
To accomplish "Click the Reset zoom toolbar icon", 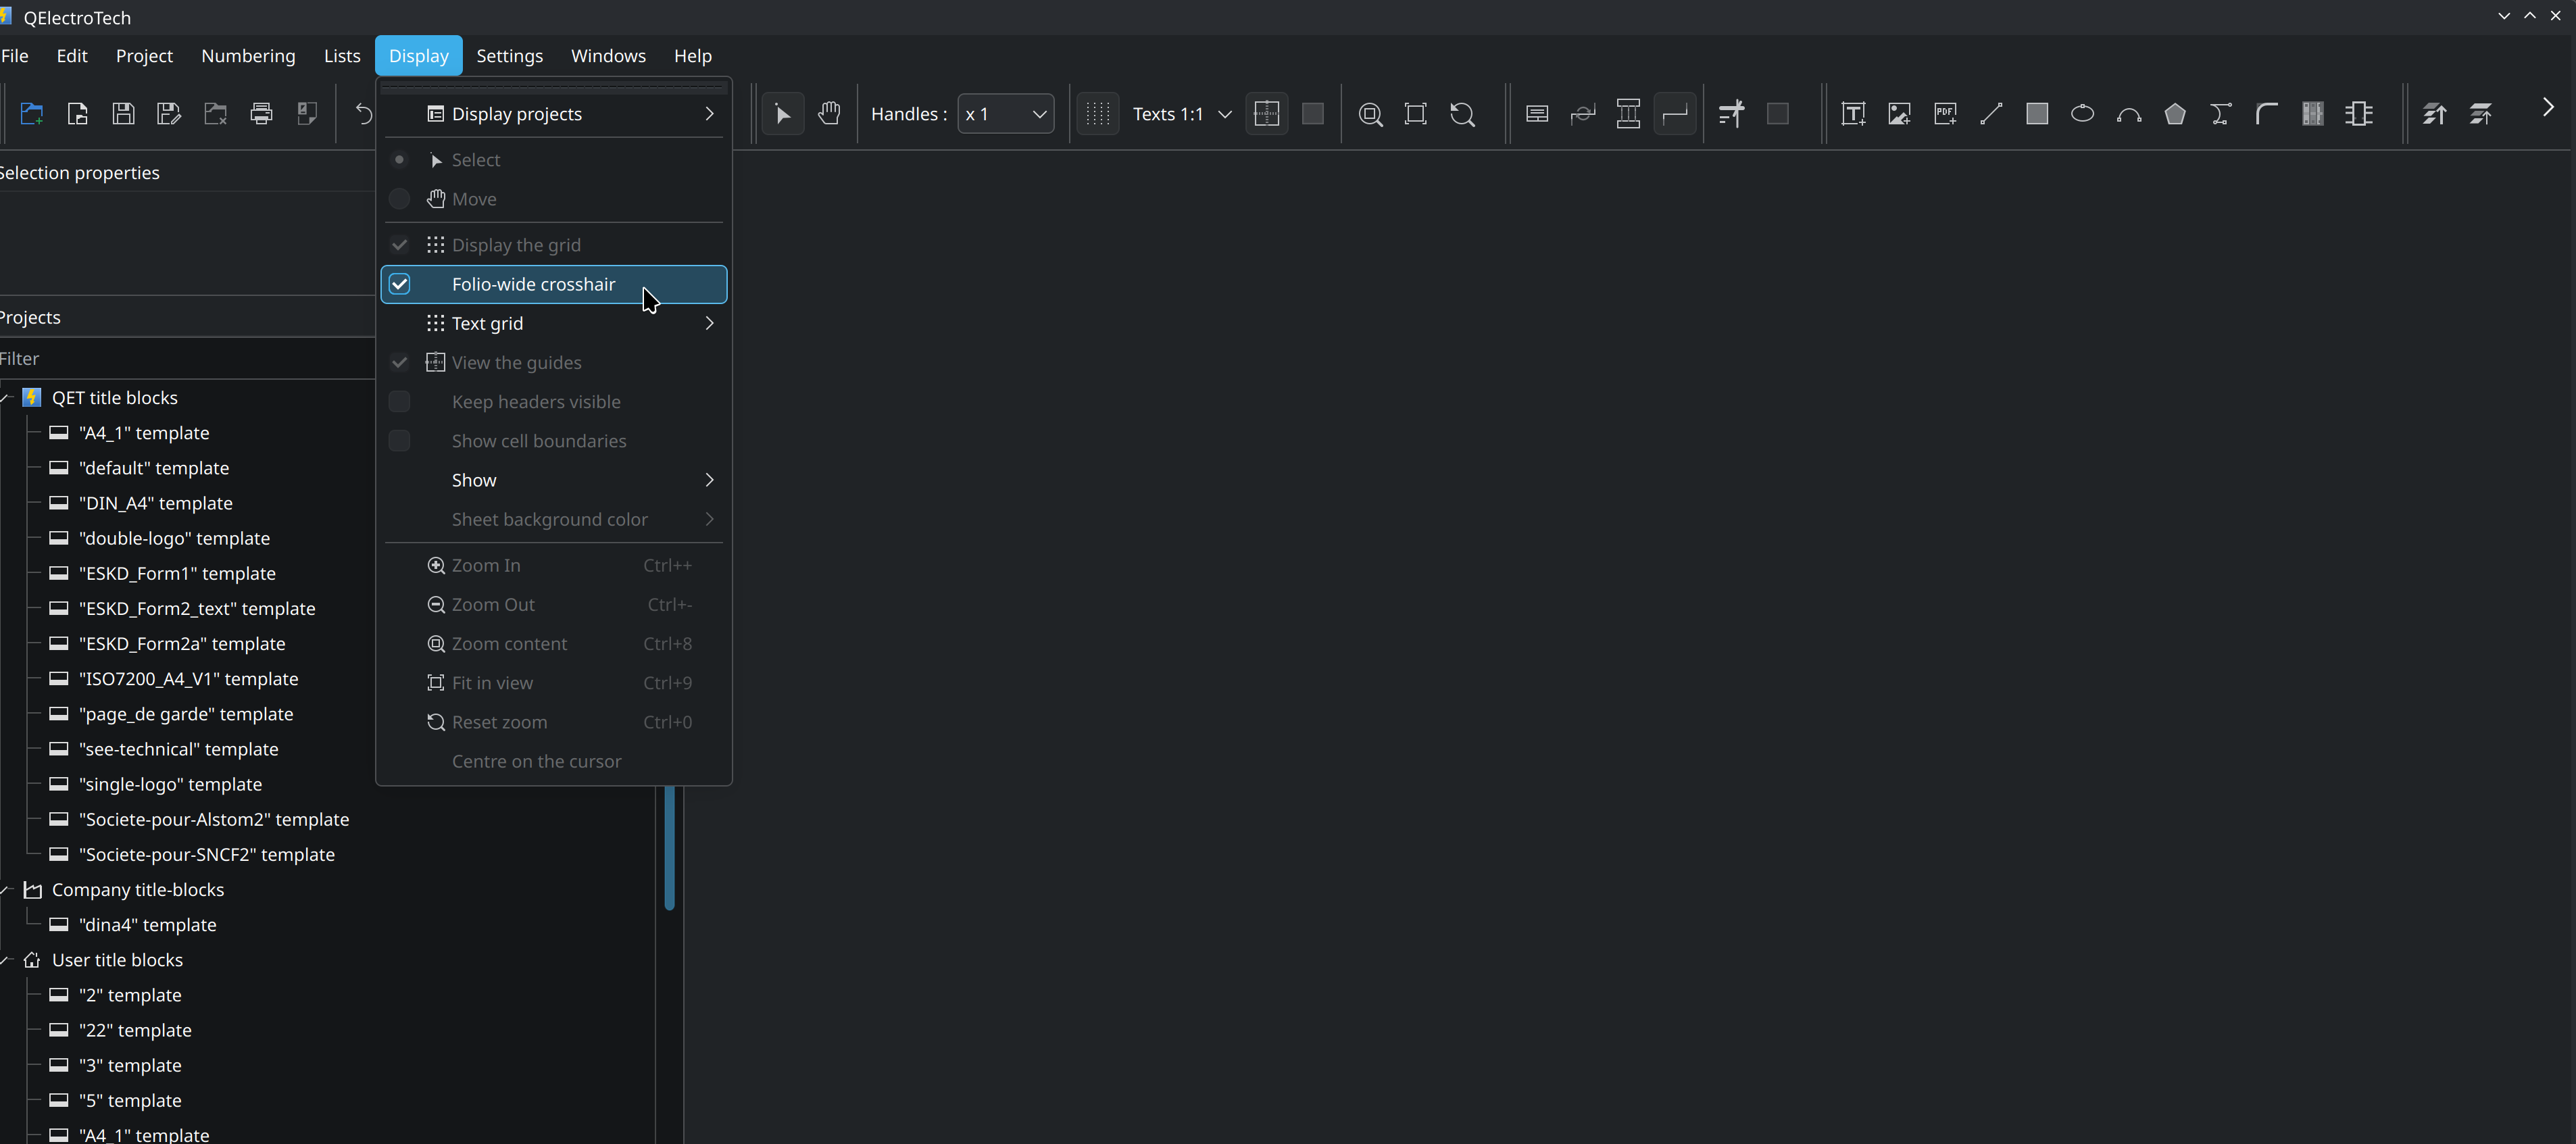I will pos(1462,114).
